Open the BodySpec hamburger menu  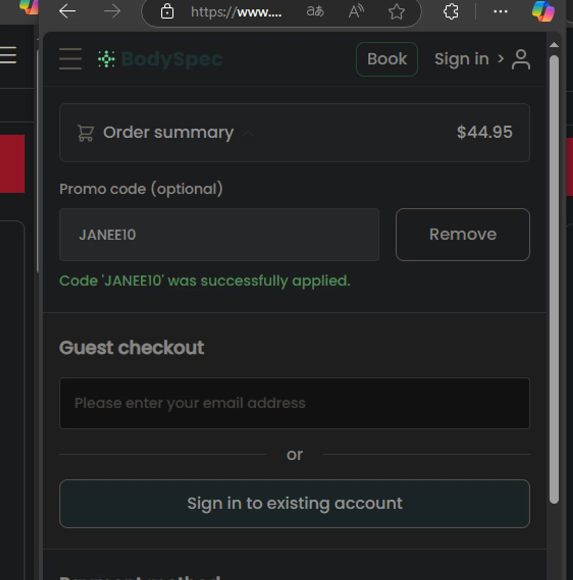(x=70, y=59)
